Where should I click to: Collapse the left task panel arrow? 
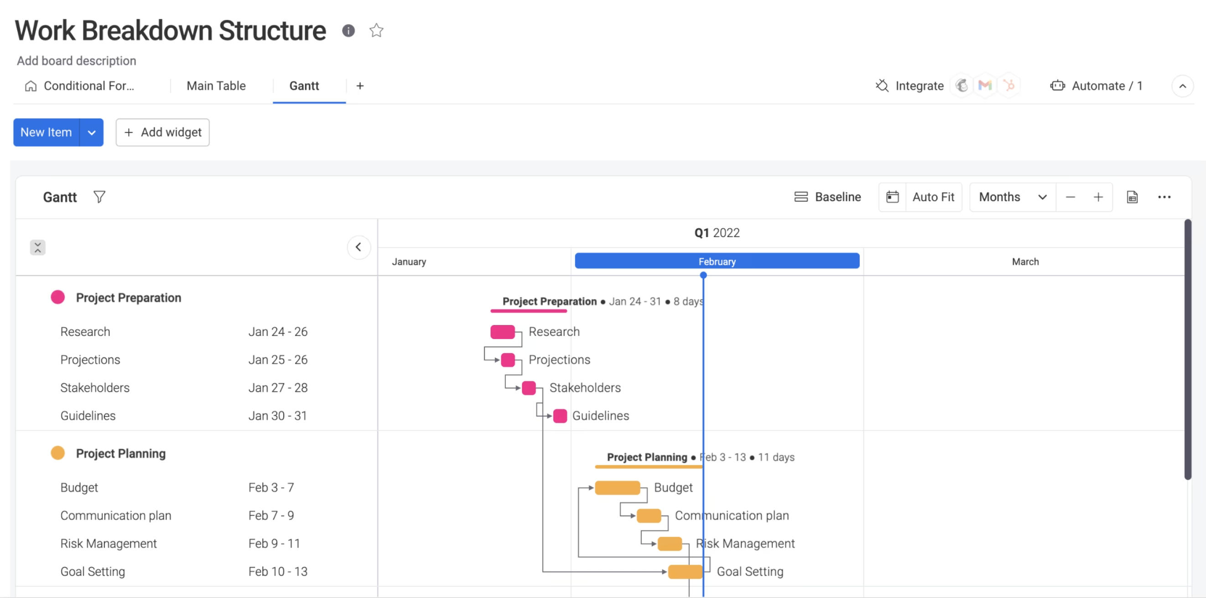pos(358,247)
